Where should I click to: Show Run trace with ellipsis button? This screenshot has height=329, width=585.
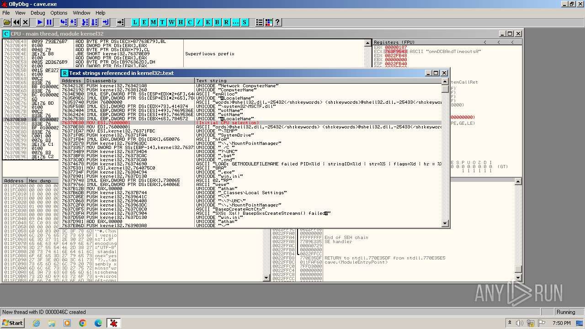(x=236, y=22)
